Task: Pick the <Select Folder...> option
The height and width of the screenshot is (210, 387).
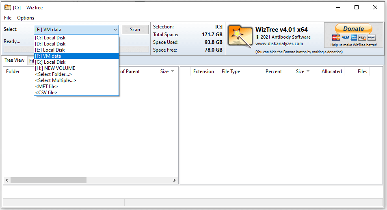Action: [x=53, y=74]
